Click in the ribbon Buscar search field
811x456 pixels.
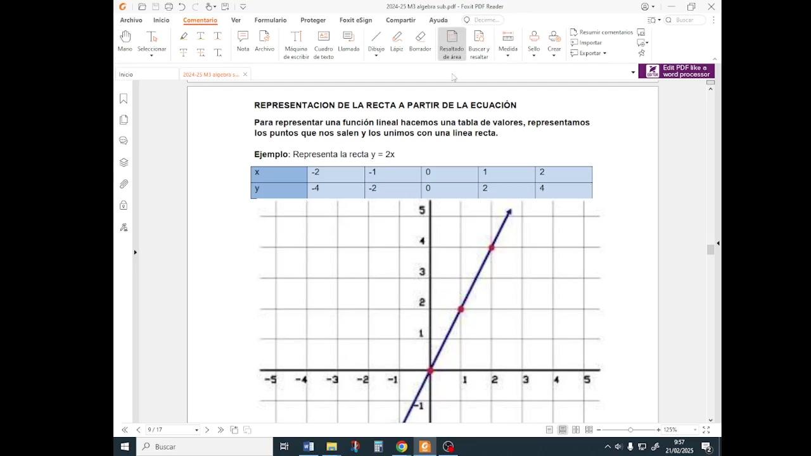pos(686,20)
